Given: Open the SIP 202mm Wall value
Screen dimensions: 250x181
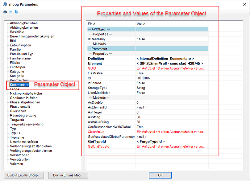Looking at the screenshot, I should click(170, 63).
